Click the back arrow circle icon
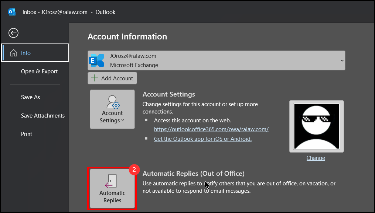 (13, 33)
